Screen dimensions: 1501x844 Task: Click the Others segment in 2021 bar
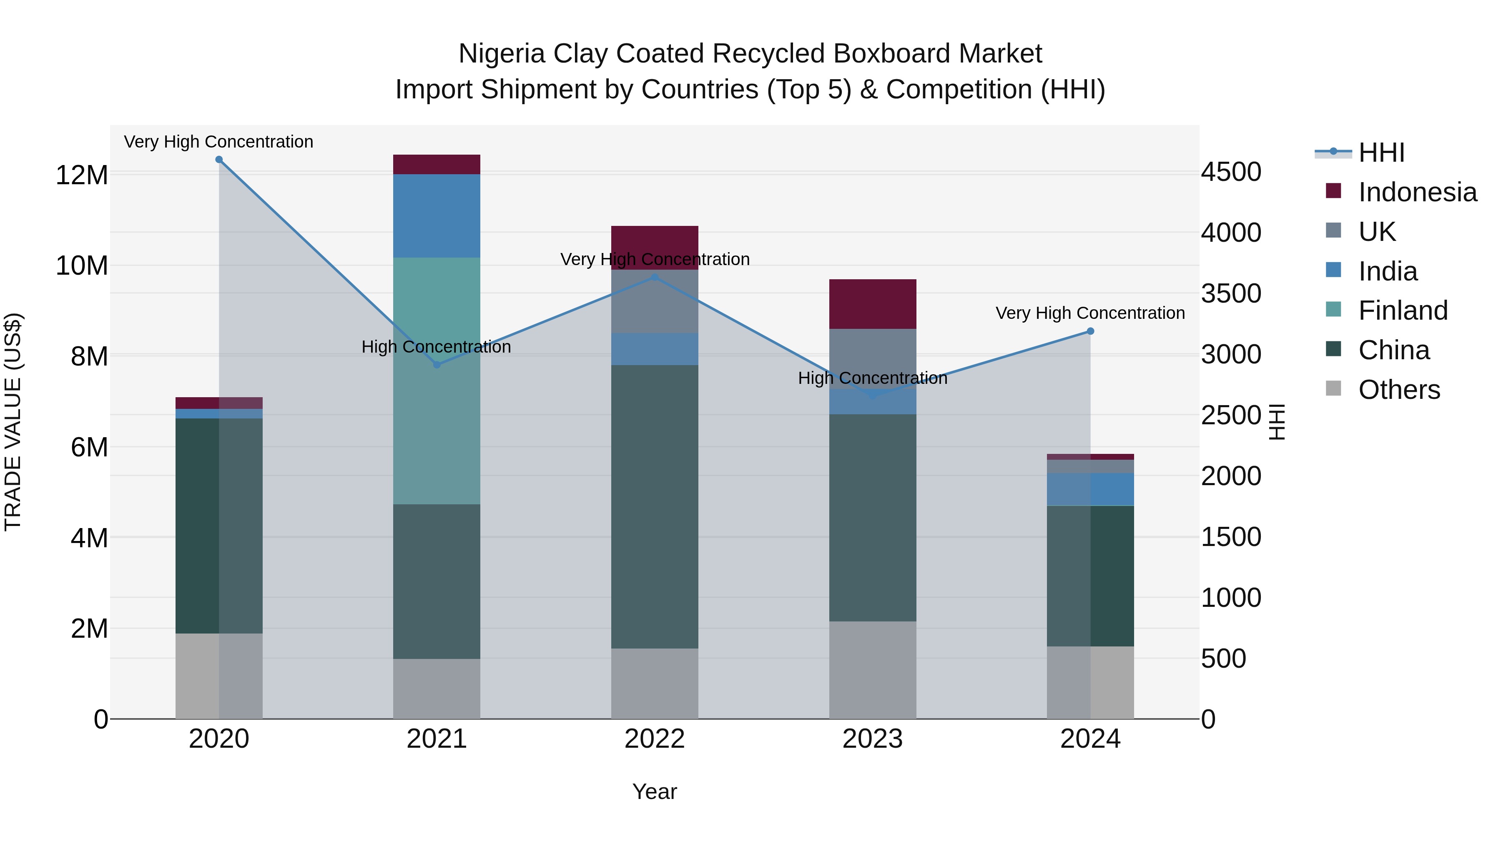[x=437, y=689]
